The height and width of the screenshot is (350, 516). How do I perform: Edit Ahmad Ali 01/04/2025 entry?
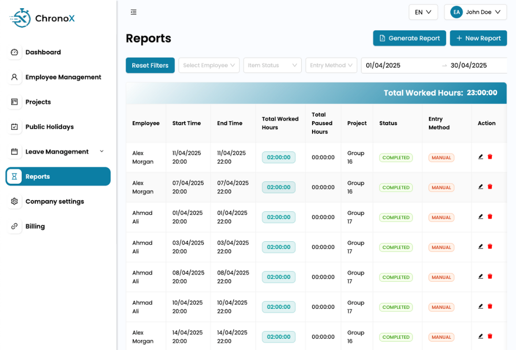click(x=481, y=217)
